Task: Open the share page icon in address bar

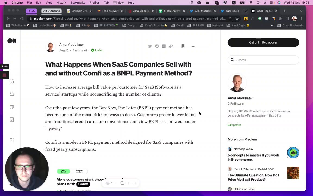Action: pyautogui.click(x=230, y=19)
